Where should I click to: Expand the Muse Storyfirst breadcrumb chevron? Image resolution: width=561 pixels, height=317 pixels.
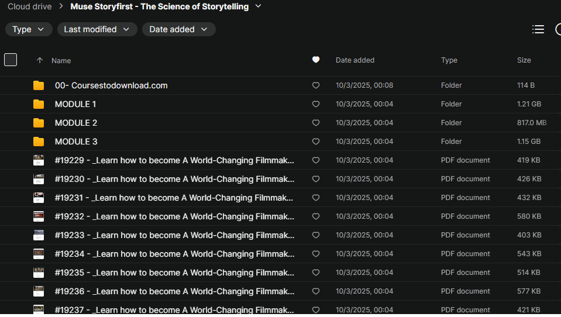259,6
